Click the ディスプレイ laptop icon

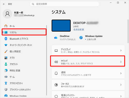[56, 50]
